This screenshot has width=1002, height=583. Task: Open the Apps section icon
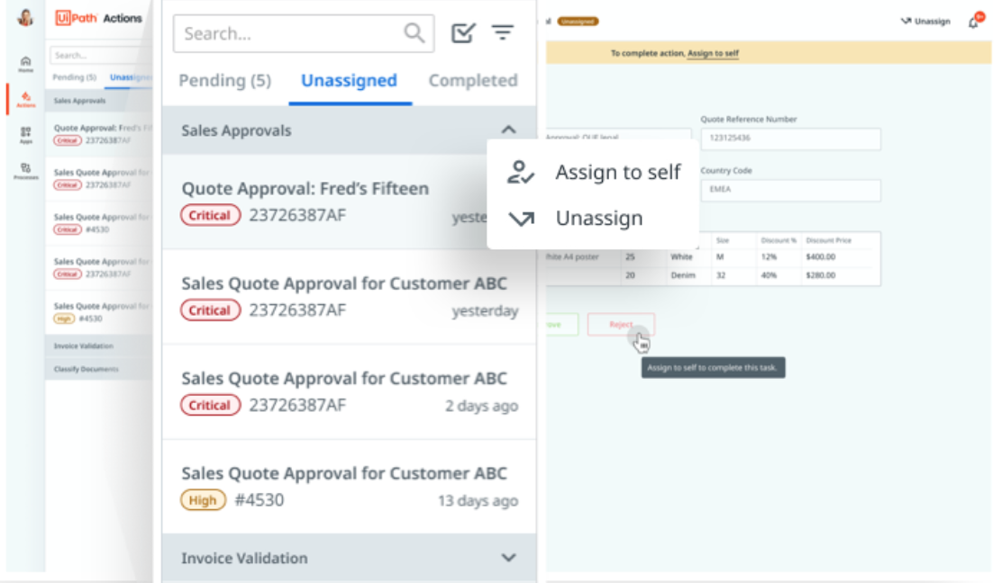coord(25,135)
